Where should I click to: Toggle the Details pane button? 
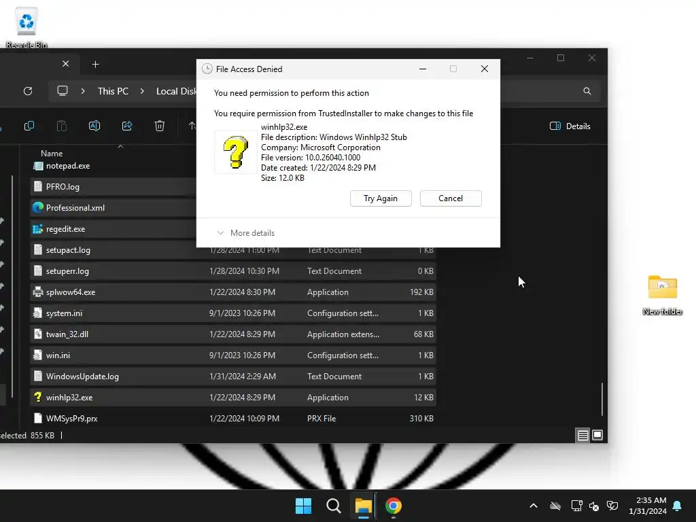pyautogui.click(x=570, y=126)
